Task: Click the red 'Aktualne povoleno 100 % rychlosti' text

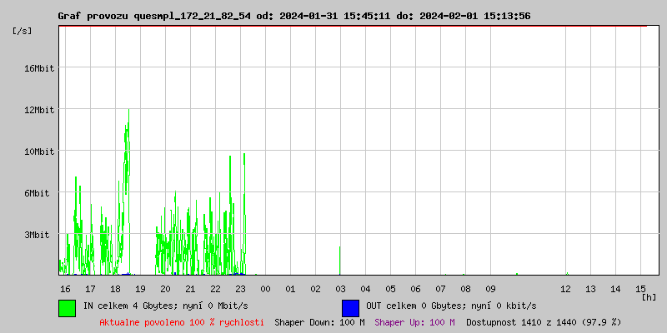Action: click(x=182, y=322)
